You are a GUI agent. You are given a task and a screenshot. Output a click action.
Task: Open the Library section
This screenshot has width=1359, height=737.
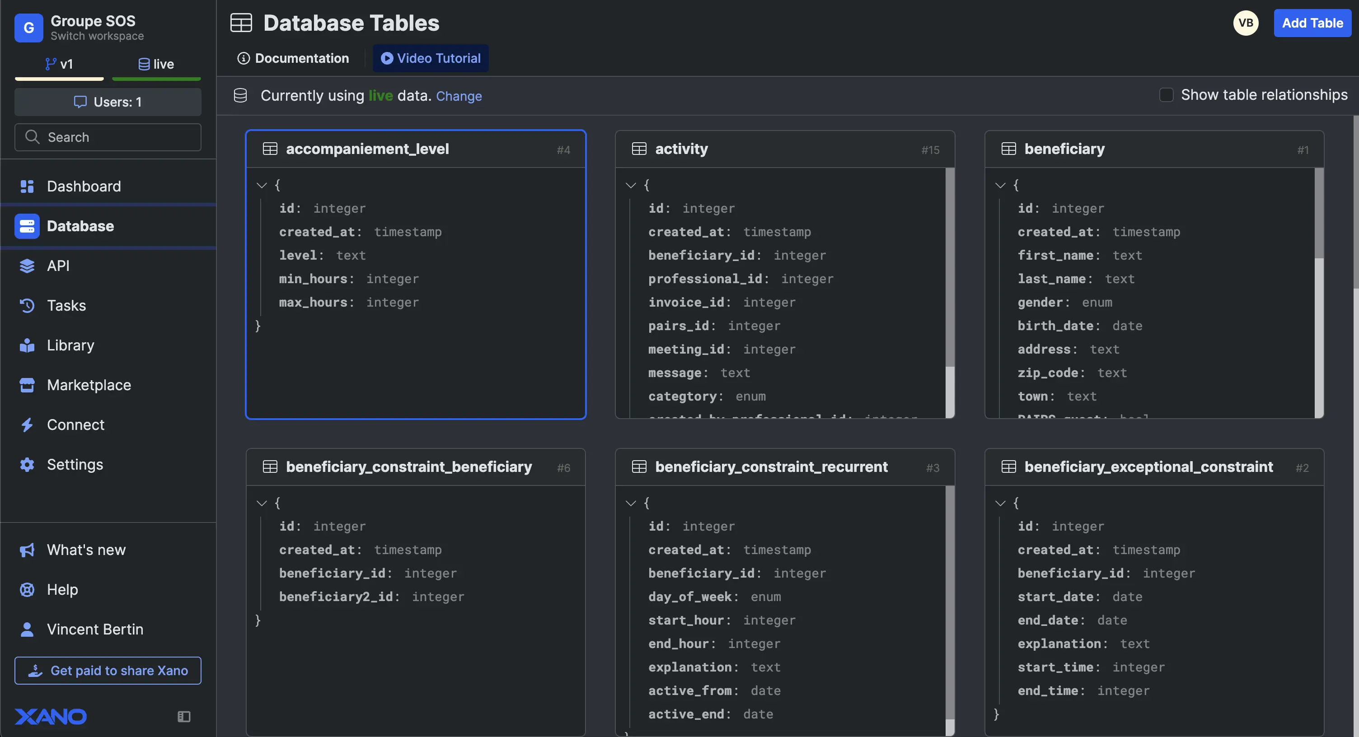pos(70,345)
